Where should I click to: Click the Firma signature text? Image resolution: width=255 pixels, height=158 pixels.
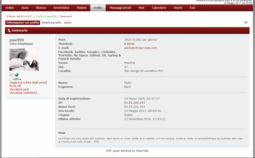pos(150,140)
